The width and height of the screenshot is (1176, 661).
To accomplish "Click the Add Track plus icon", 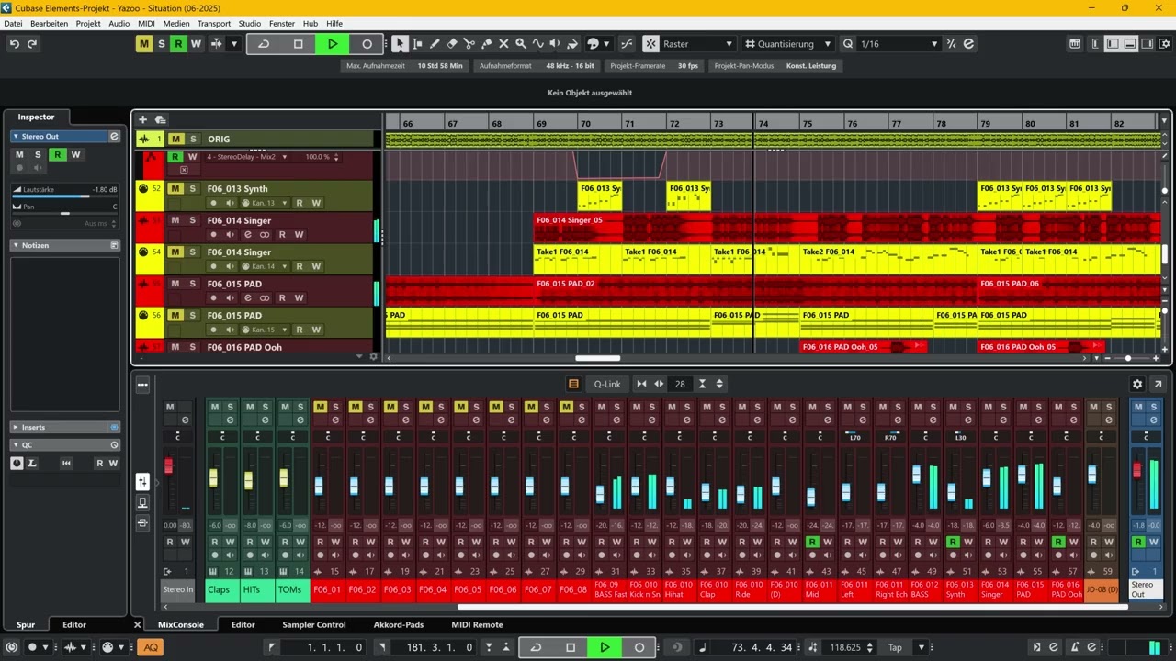I will click(142, 119).
